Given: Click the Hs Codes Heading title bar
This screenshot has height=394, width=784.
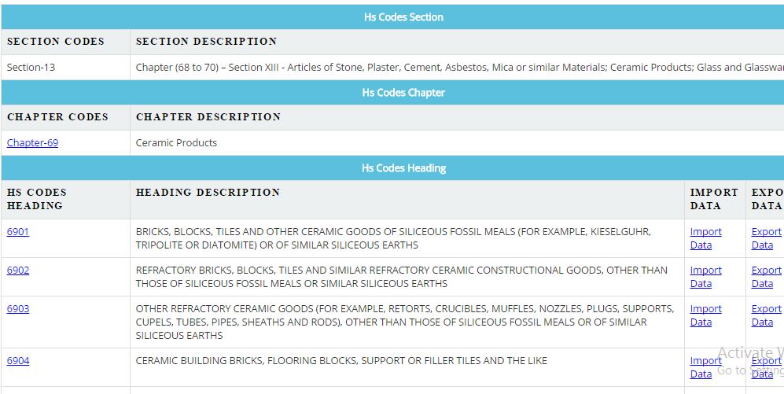Looking at the screenshot, I should 403,168.
